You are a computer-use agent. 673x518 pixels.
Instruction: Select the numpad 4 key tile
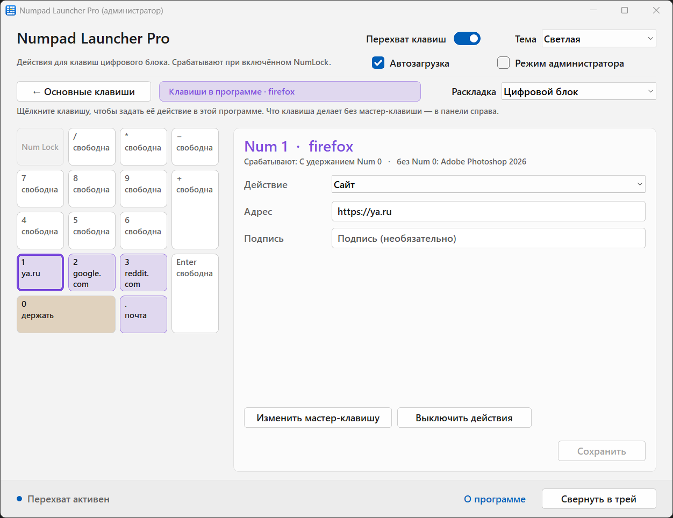40,231
